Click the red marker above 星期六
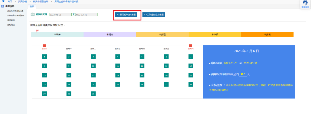The height and width of the screenshot is (114, 311). (x=191, y=45)
